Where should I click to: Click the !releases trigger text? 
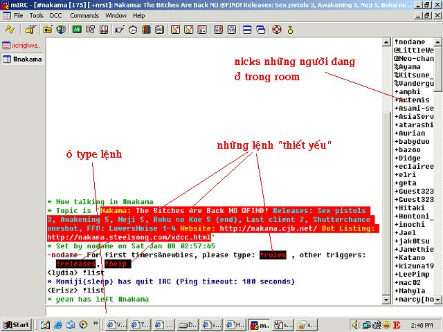pyautogui.click(x=75, y=264)
